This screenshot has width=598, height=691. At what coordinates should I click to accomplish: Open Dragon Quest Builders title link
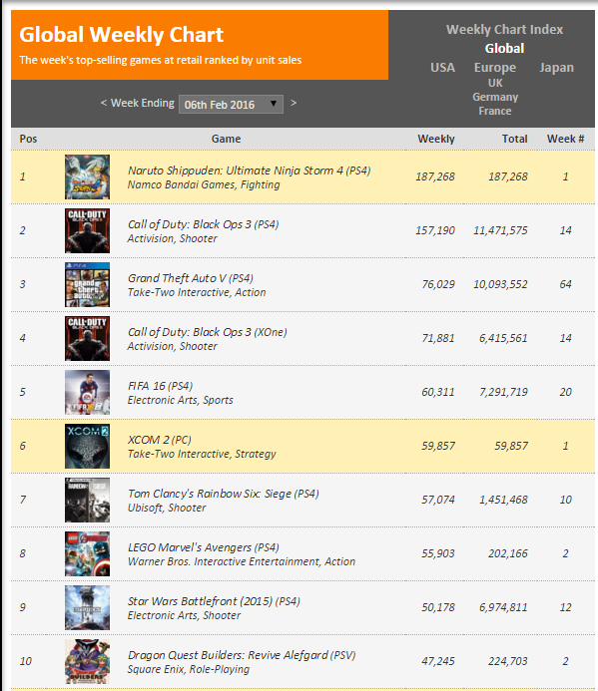pyautogui.click(x=242, y=655)
